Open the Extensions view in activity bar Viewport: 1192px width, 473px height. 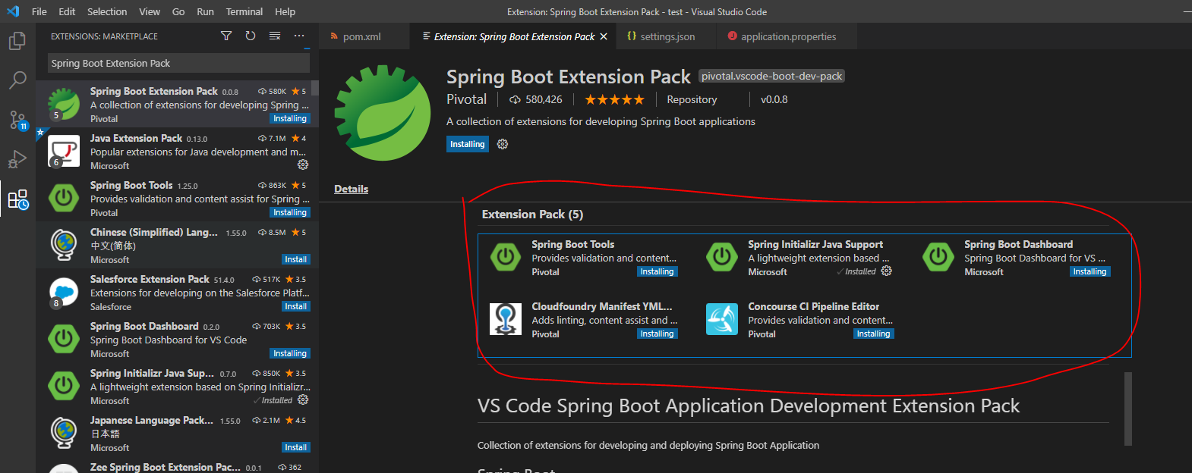point(17,199)
